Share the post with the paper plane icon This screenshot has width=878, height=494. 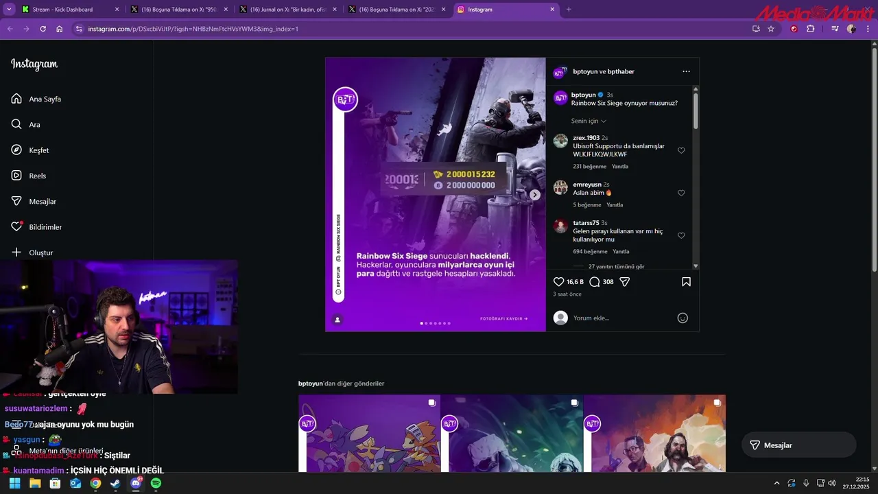[x=625, y=282]
